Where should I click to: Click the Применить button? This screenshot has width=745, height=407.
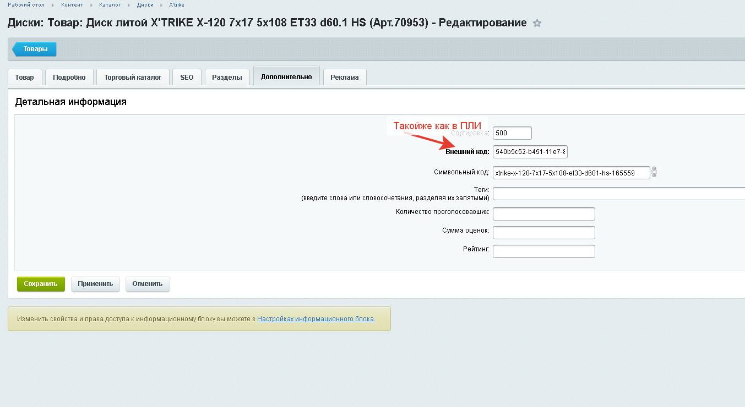tap(95, 284)
